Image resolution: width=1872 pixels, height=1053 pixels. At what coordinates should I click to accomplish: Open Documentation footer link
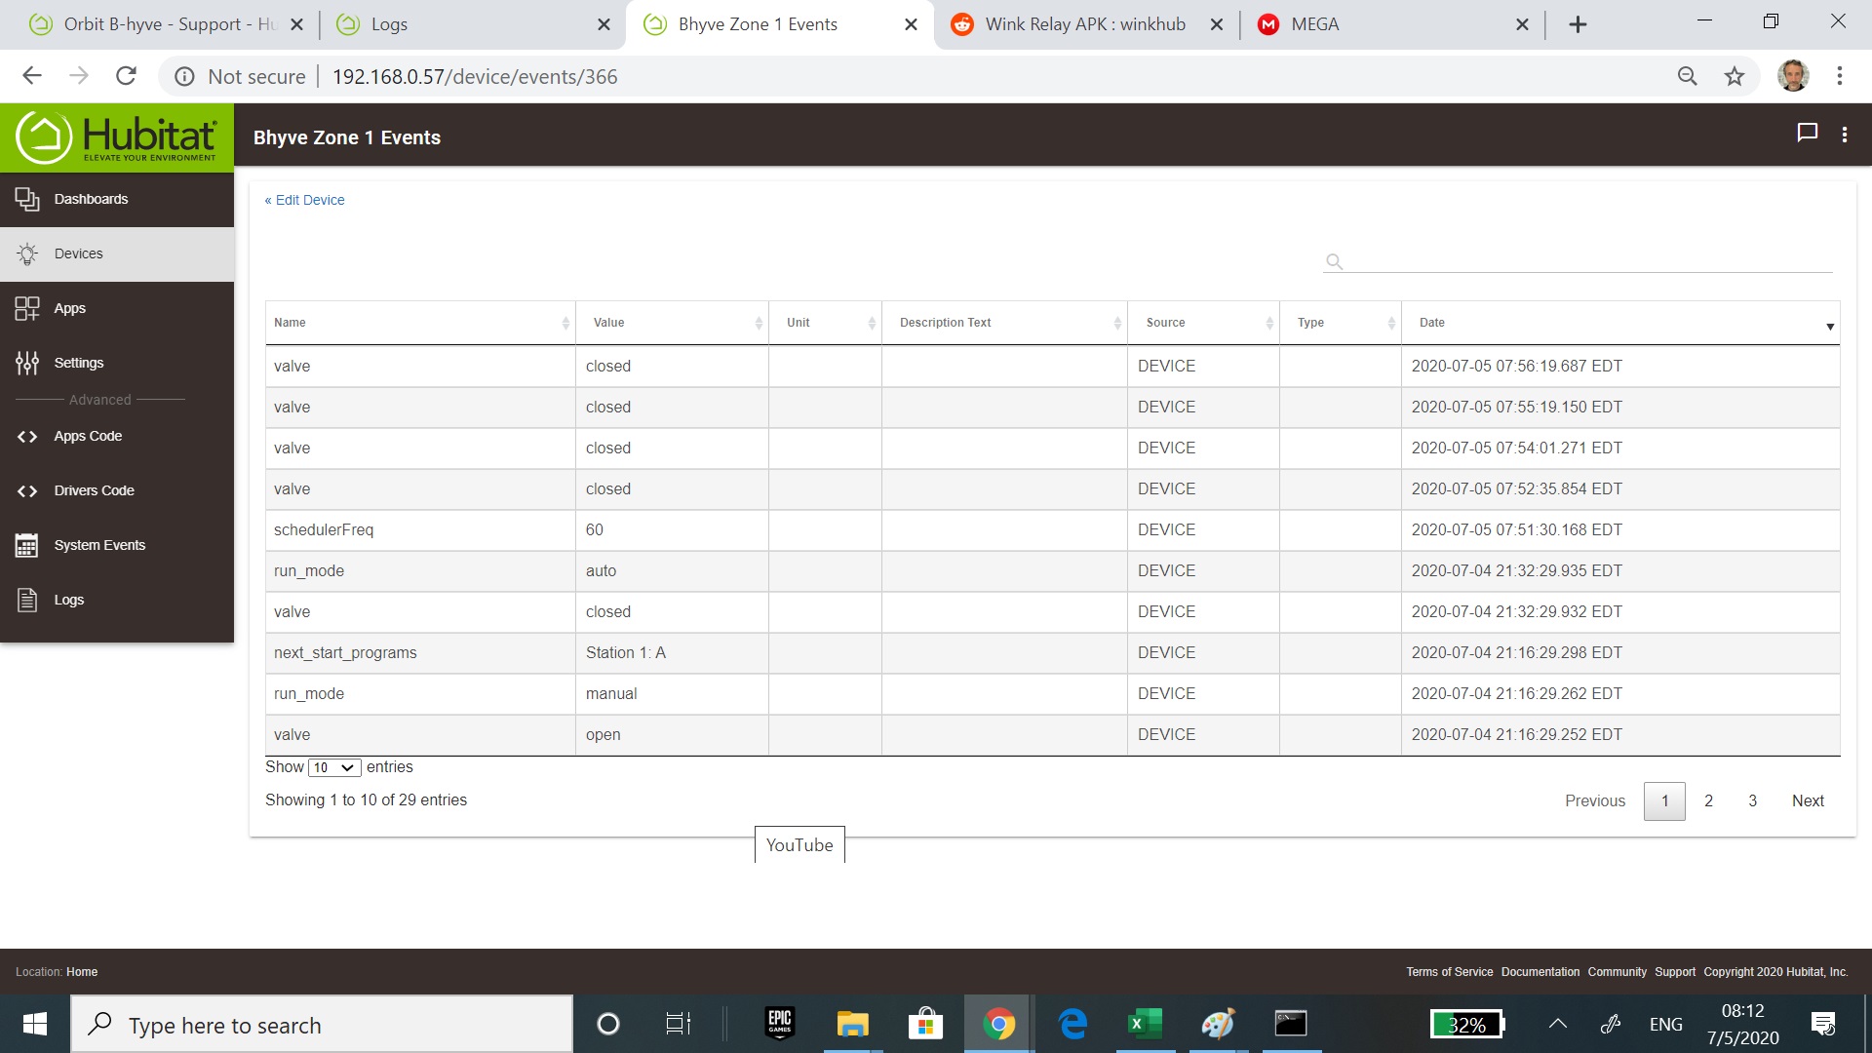1540,972
